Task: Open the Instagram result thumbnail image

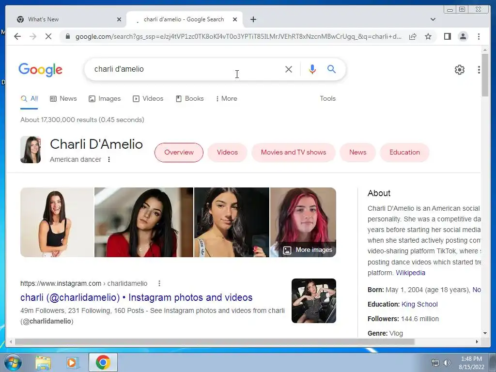Action: click(x=313, y=301)
